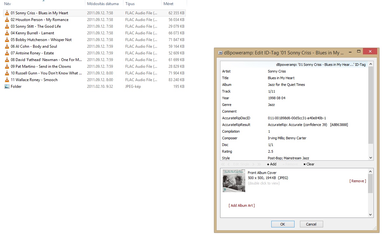The image size is (382, 236).
Task: Click the [ Remove ] album art link
Action: click(x=358, y=181)
